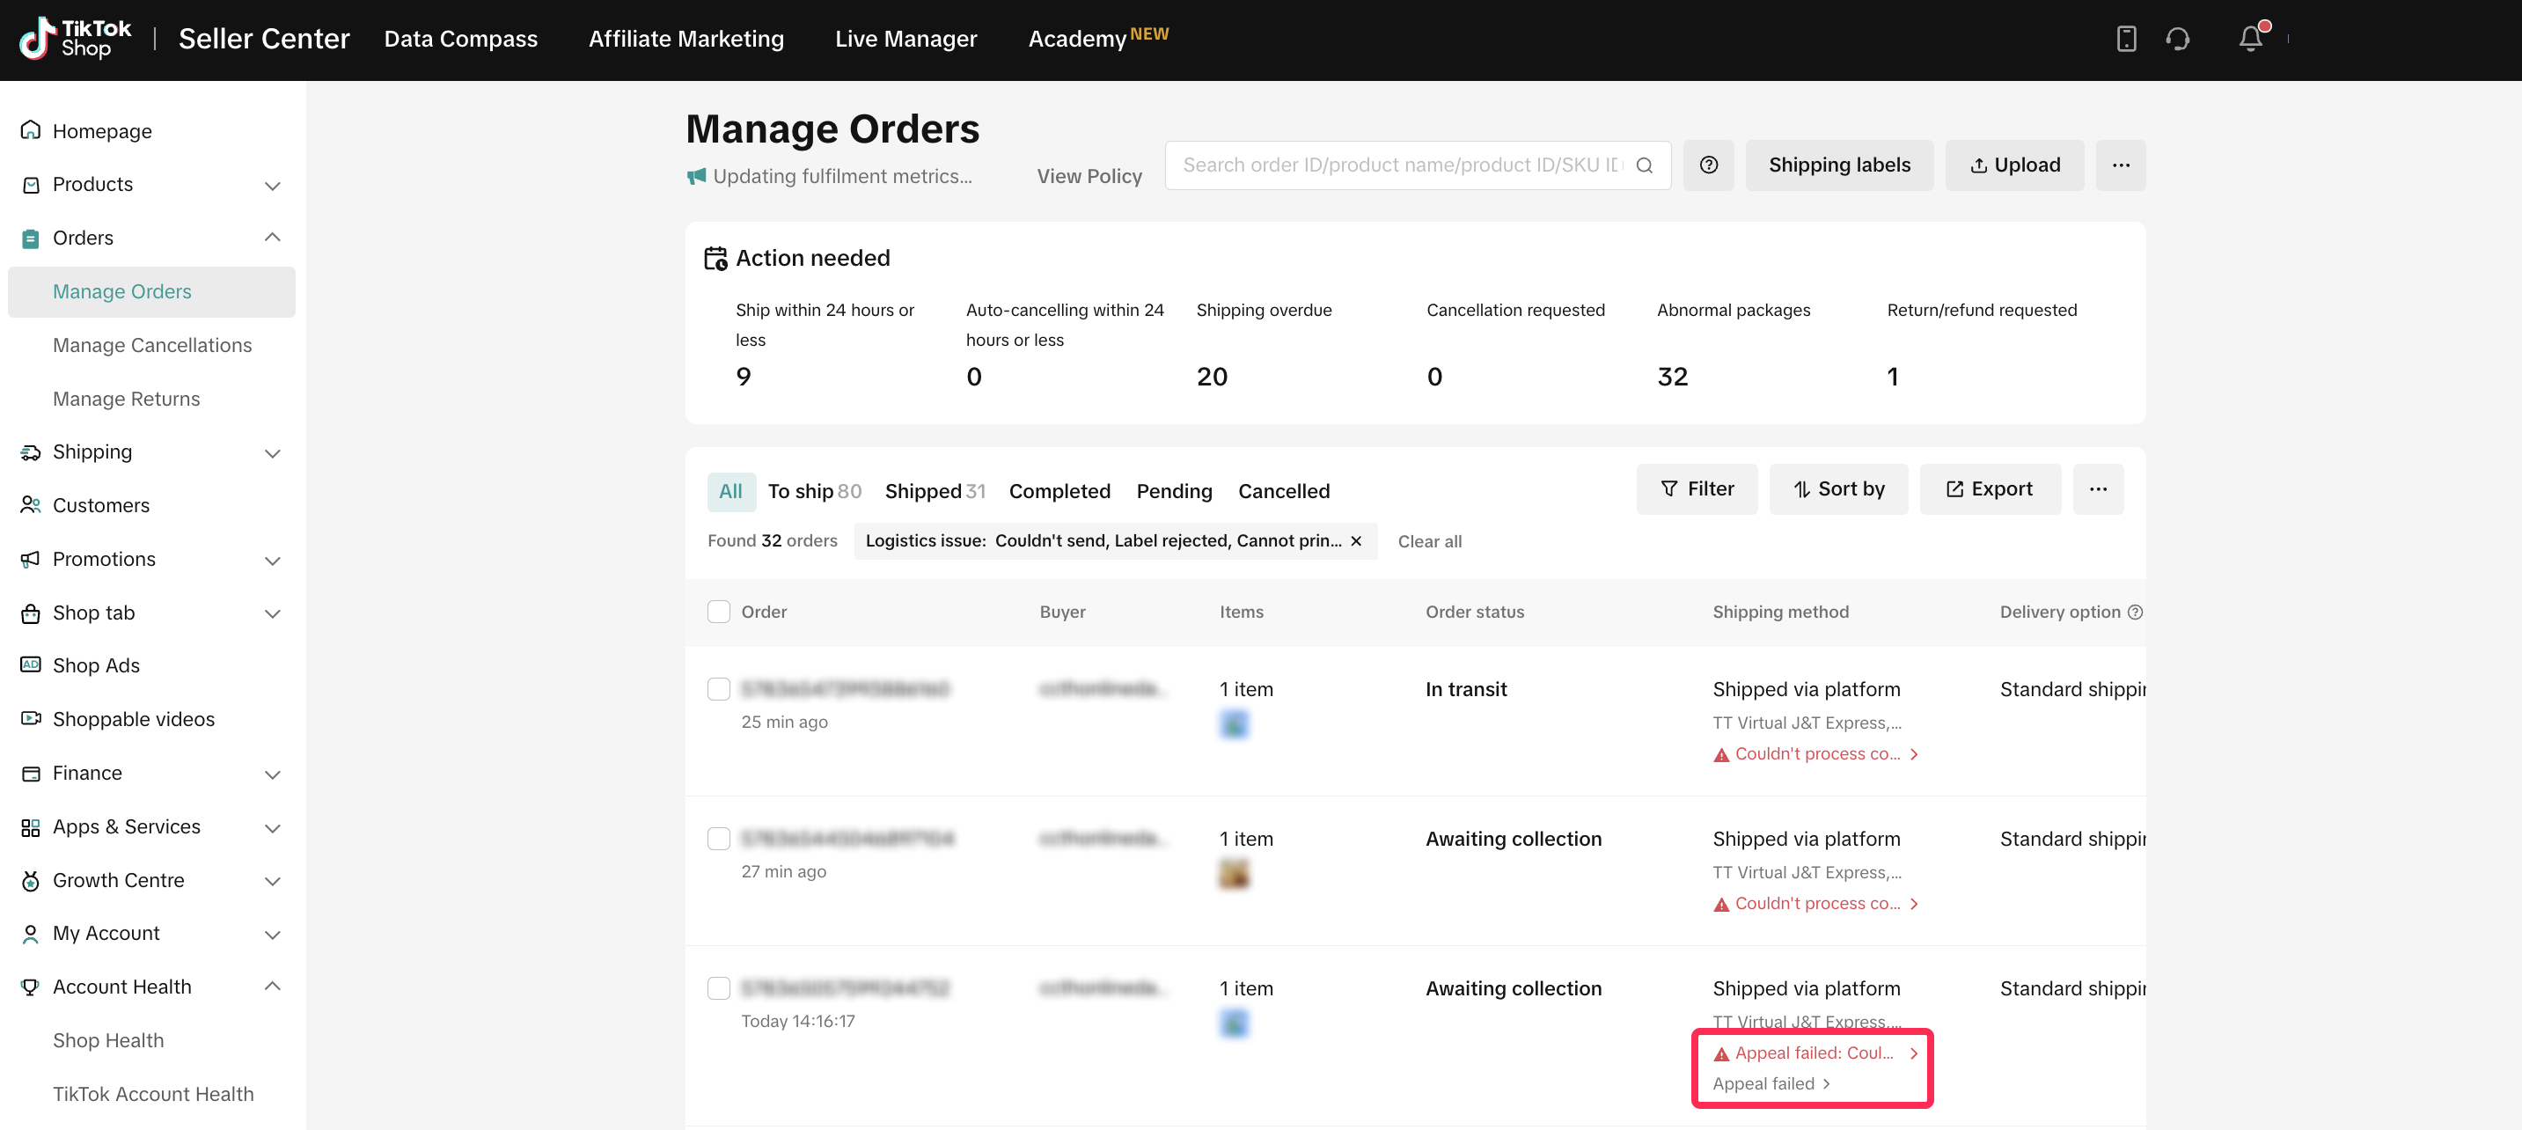
Task: Click the View Policy link
Action: [1089, 175]
